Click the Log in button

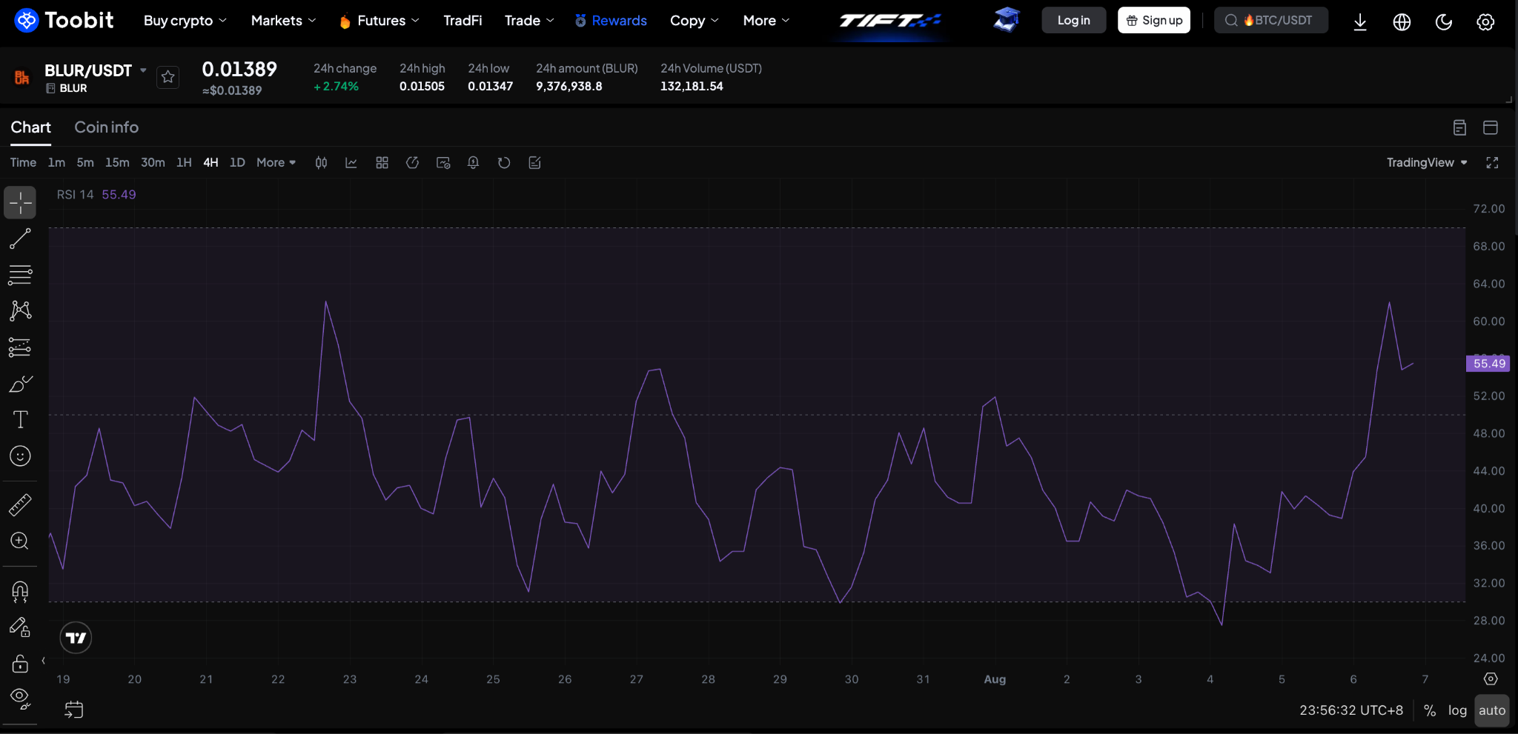point(1073,21)
